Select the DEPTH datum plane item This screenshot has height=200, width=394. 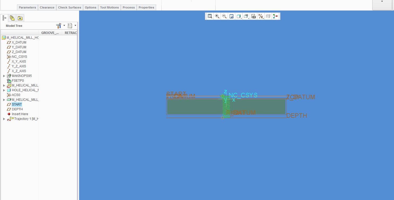click(17, 109)
